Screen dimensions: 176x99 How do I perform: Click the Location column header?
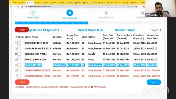(x=57, y=37)
